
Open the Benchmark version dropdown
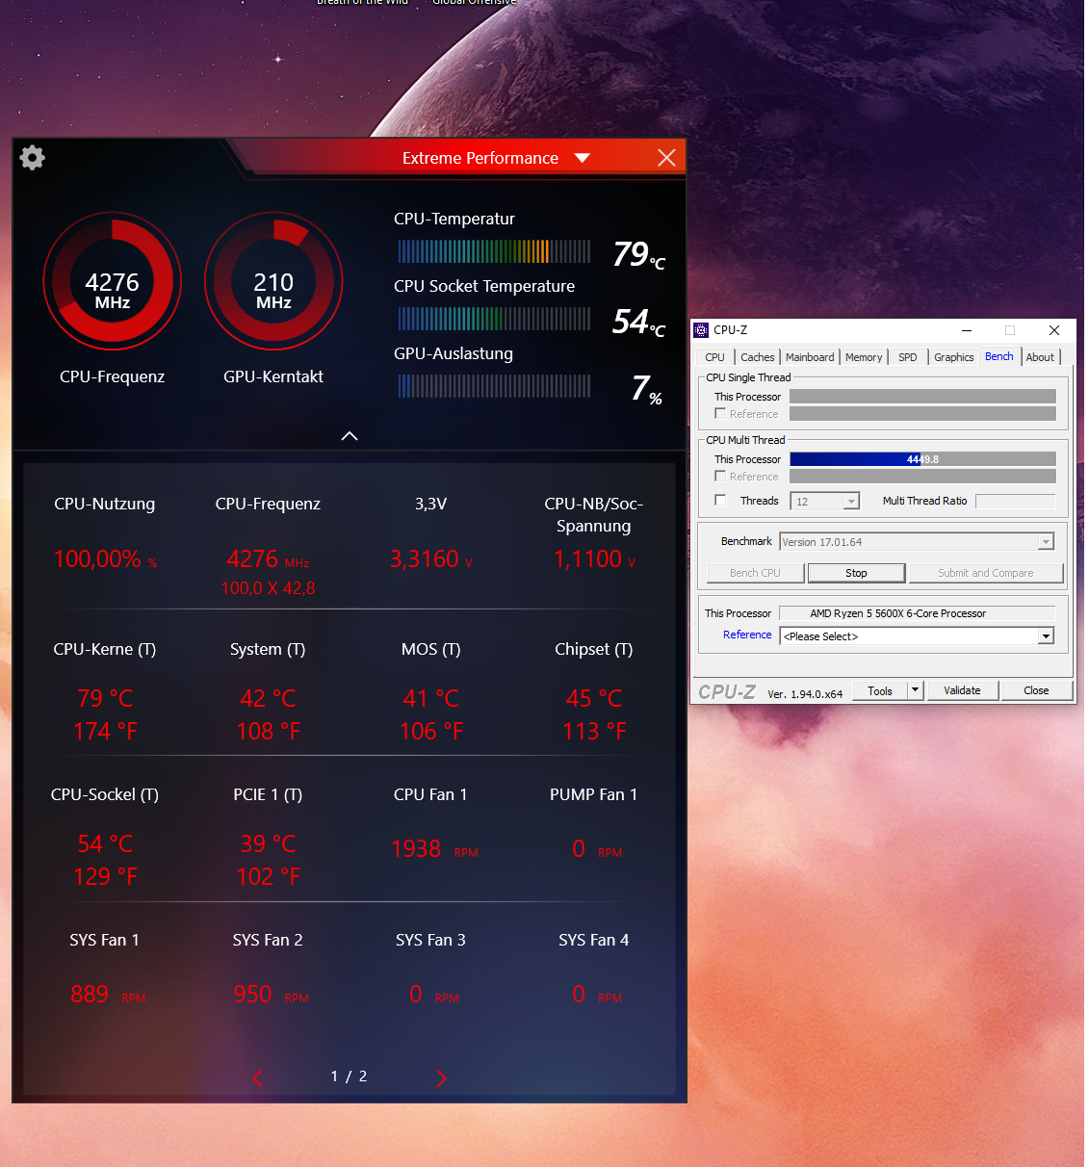(917, 542)
